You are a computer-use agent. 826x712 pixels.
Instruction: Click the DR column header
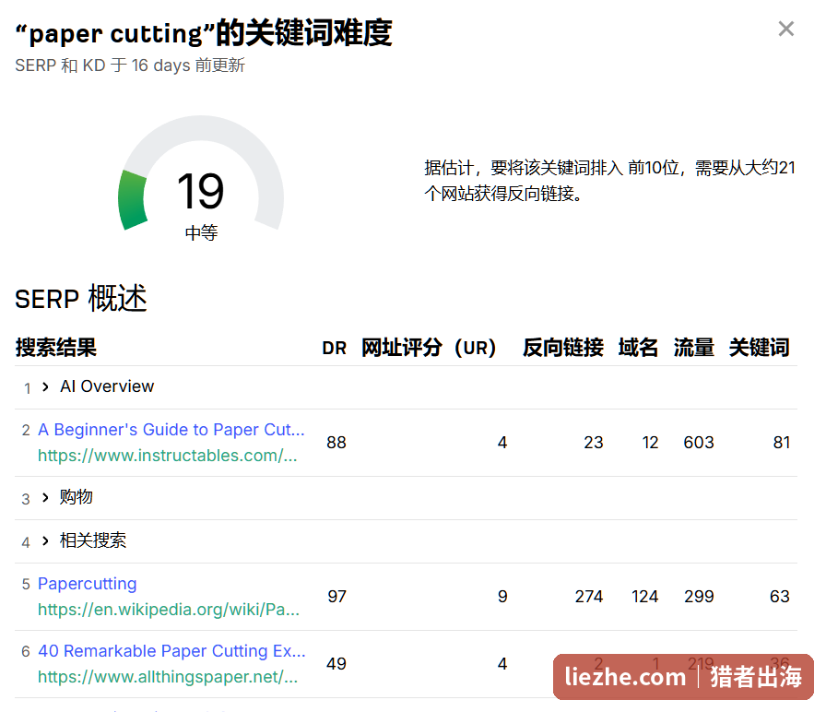click(335, 348)
